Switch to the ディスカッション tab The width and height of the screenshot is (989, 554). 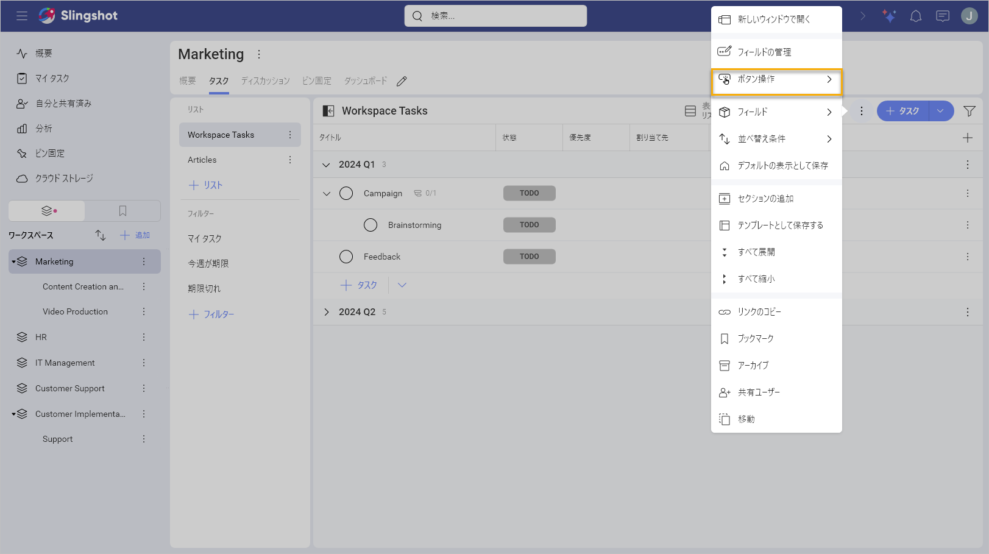tap(265, 81)
